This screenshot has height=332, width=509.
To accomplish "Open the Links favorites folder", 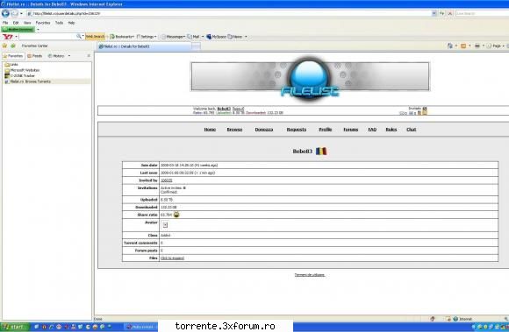I will [11, 65].
